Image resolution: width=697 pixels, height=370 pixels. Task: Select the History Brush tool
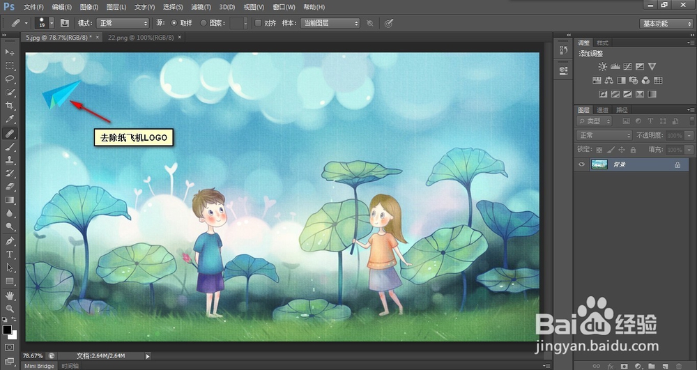pos(9,174)
